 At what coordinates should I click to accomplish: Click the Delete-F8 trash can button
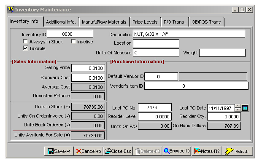pyautogui.click(x=148, y=151)
